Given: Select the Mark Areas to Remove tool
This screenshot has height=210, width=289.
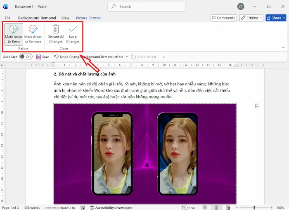Looking at the screenshot, I should (33, 34).
